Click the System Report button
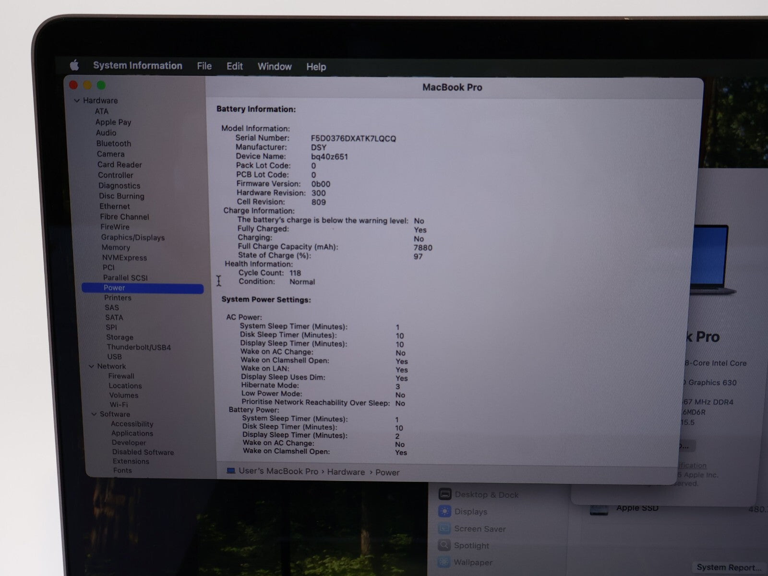The image size is (768, 576). click(x=729, y=567)
